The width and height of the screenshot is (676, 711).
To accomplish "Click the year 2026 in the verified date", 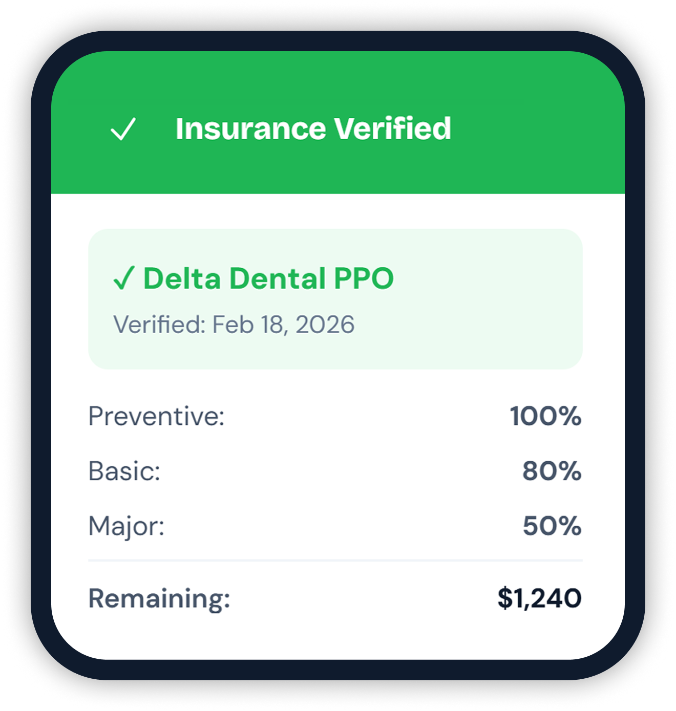I will tap(325, 325).
